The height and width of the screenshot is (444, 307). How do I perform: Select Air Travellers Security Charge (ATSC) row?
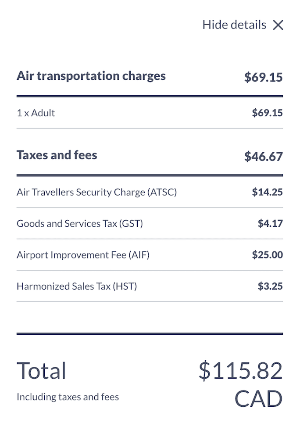coord(150,192)
